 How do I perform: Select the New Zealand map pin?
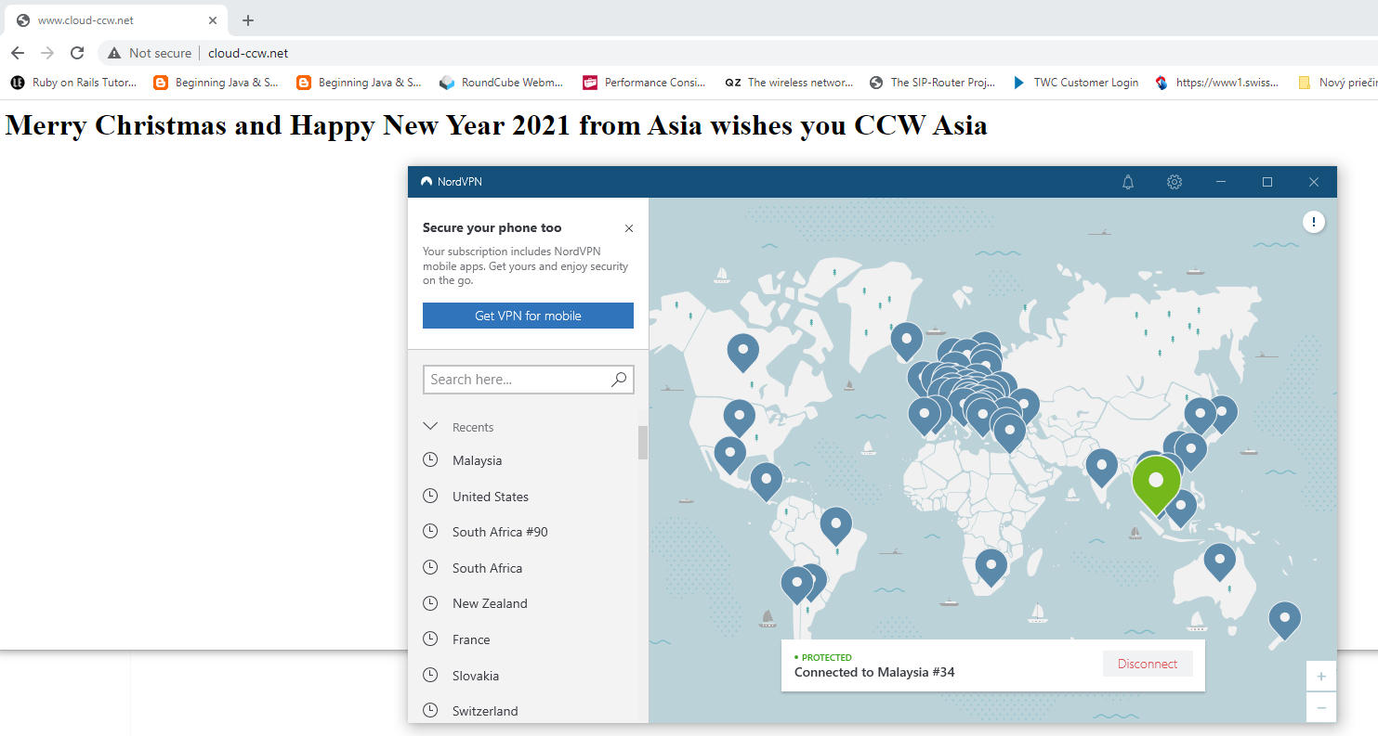[x=1284, y=620]
